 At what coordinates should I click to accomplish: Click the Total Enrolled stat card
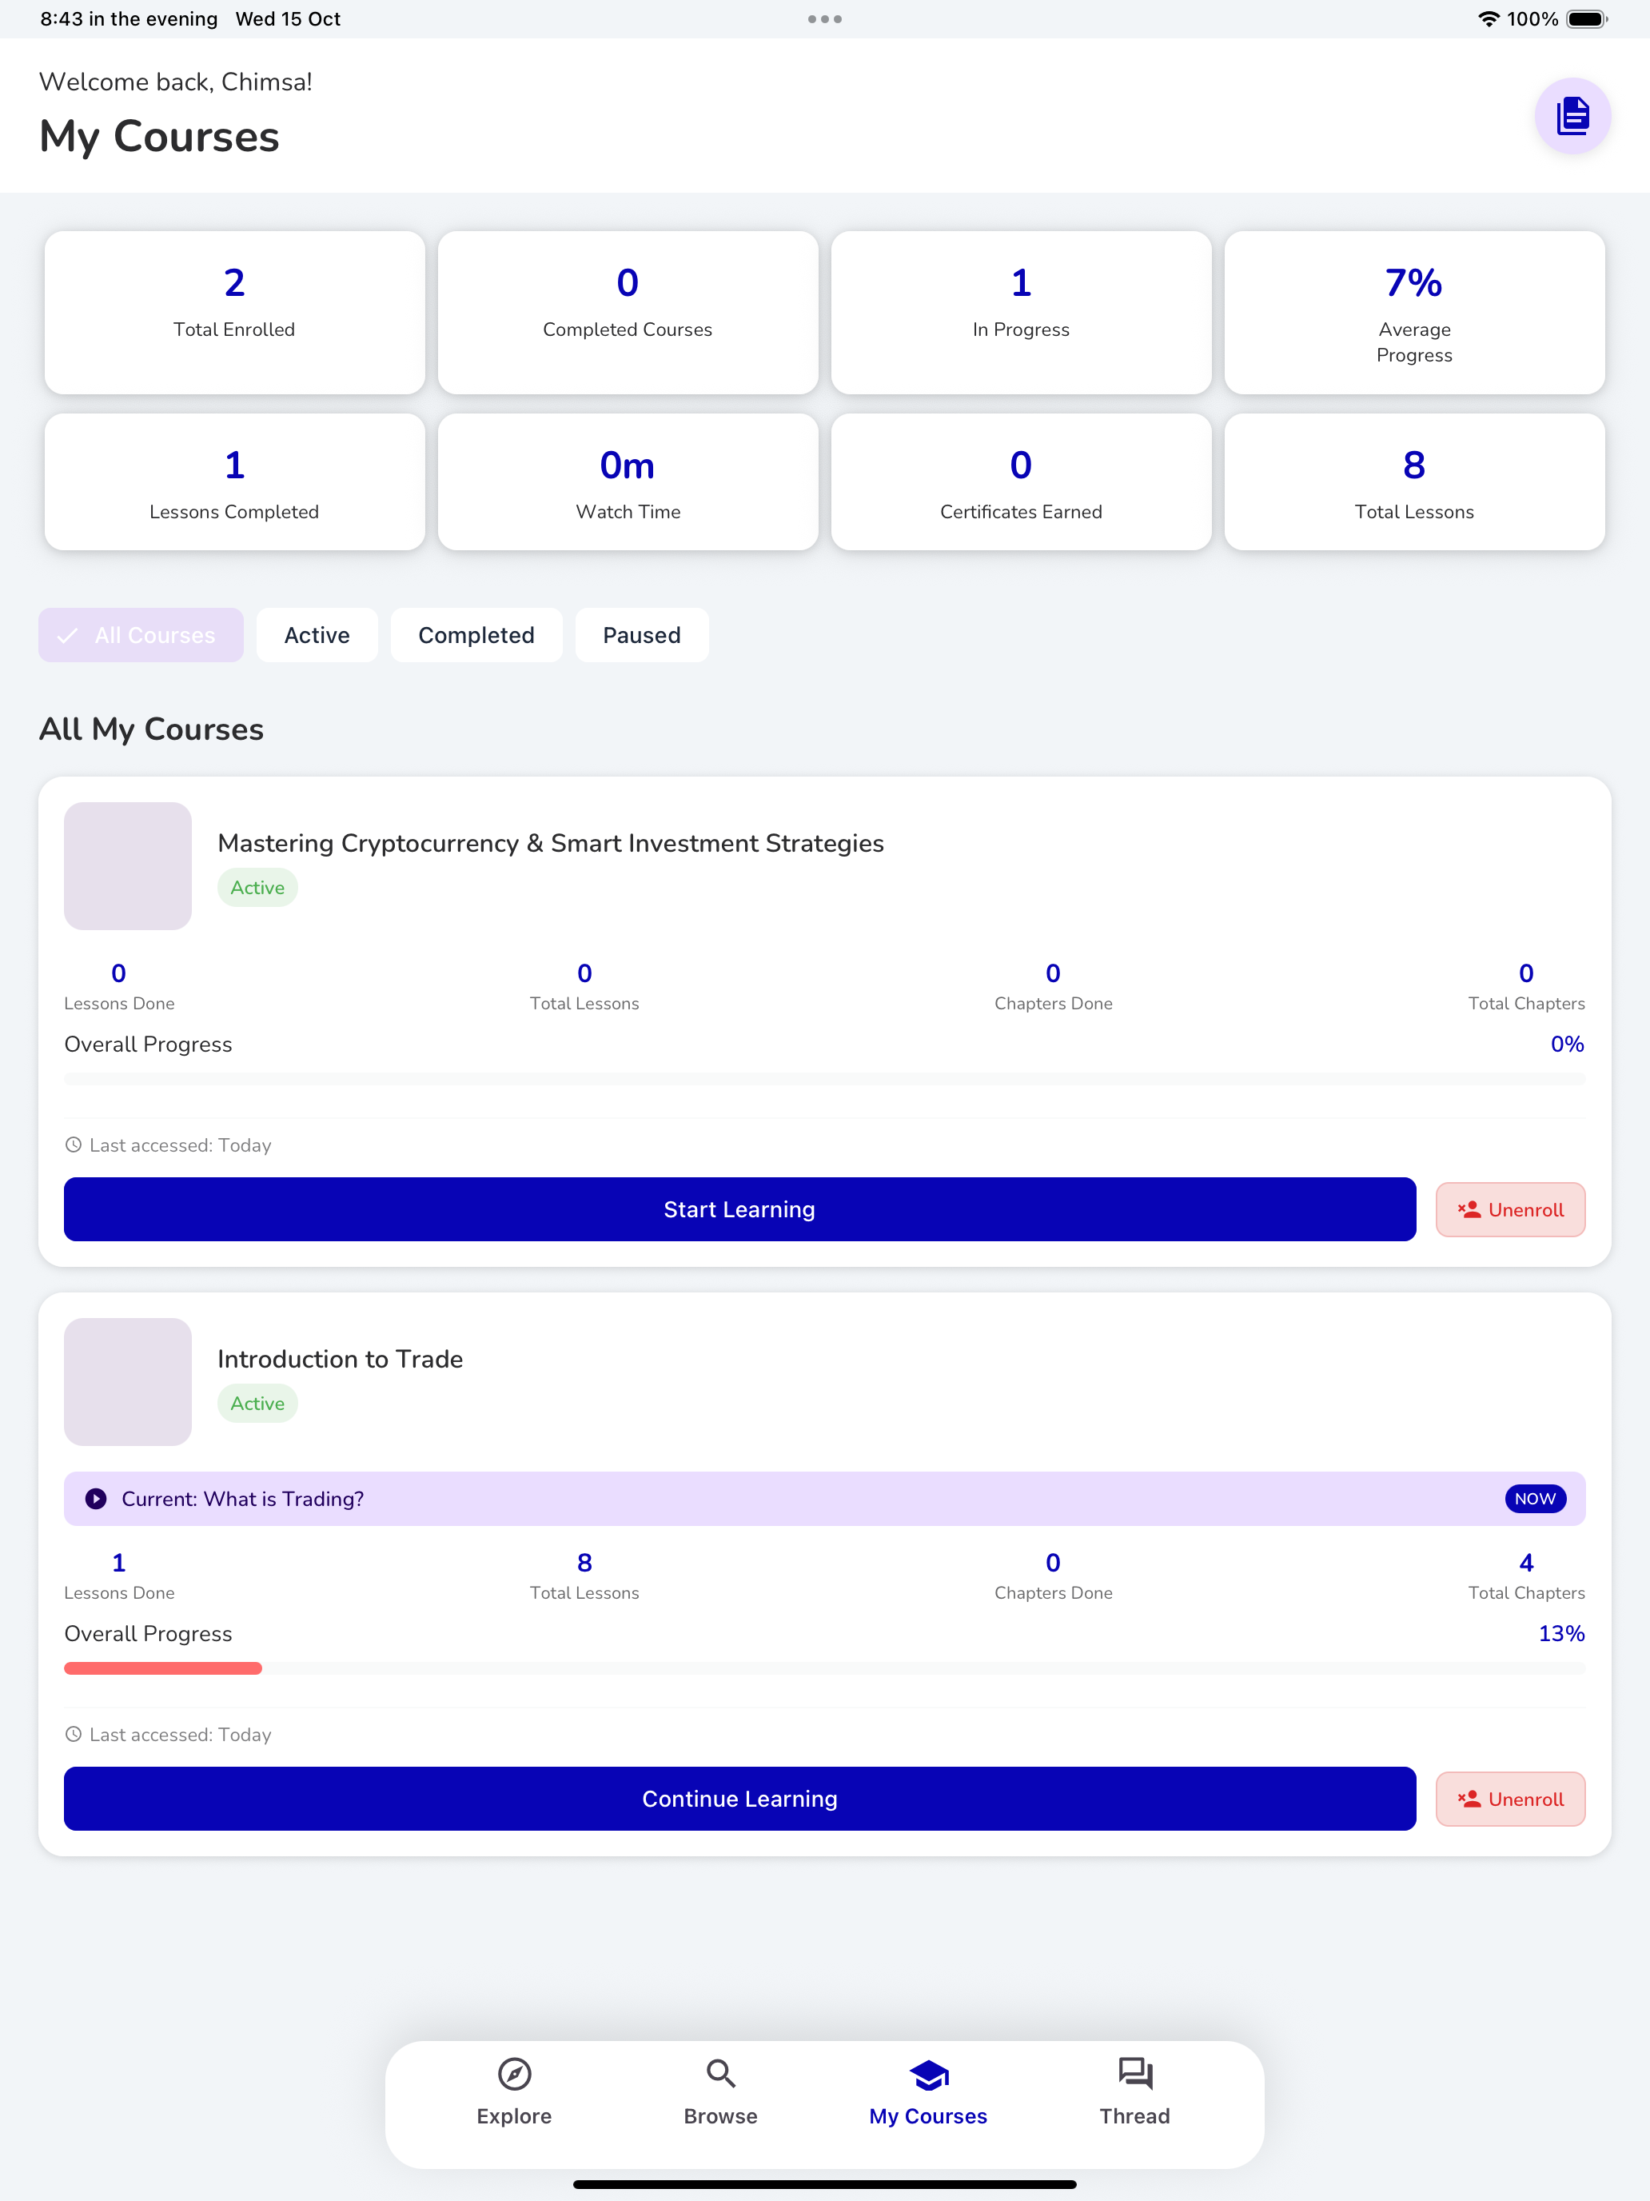click(x=235, y=313)
